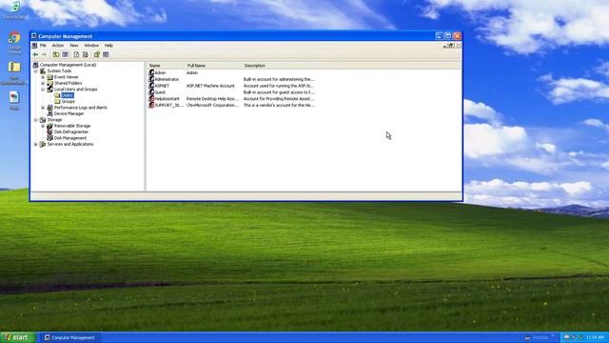Click the disabled HelpAssistant account icon
609x343 pixels.
coord(151,98)
